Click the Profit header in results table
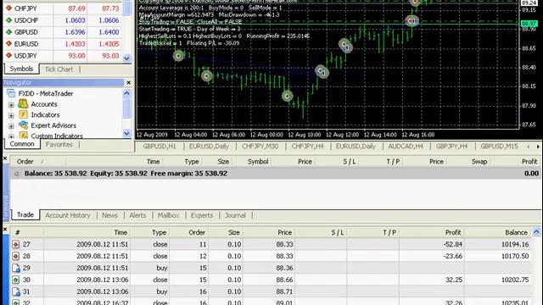The width and height of the screenshot is (543, 305). click(x=453, y=232)
